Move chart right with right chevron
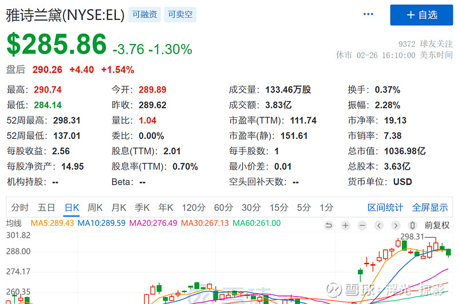The image size is (458, 304). pos(396,225)
